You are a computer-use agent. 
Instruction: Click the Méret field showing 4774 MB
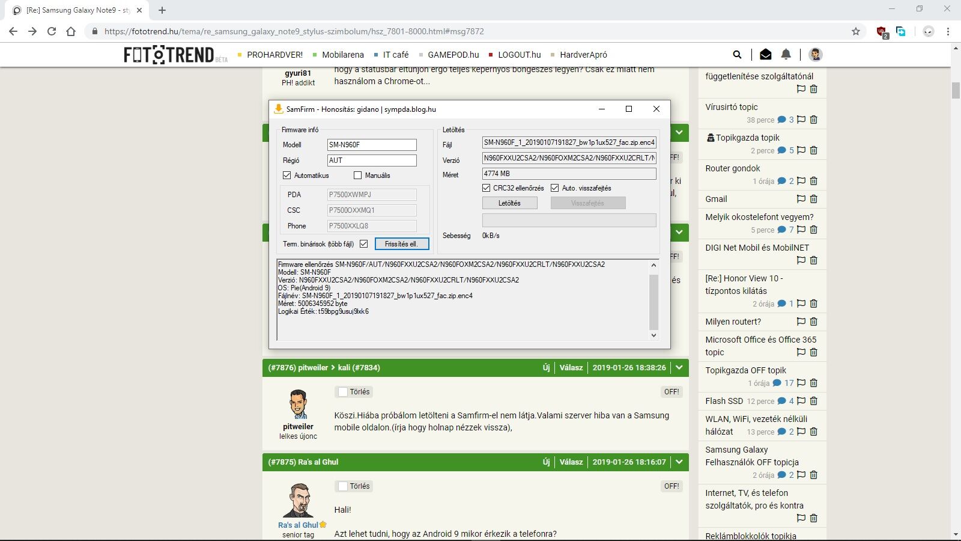(569, 174)
